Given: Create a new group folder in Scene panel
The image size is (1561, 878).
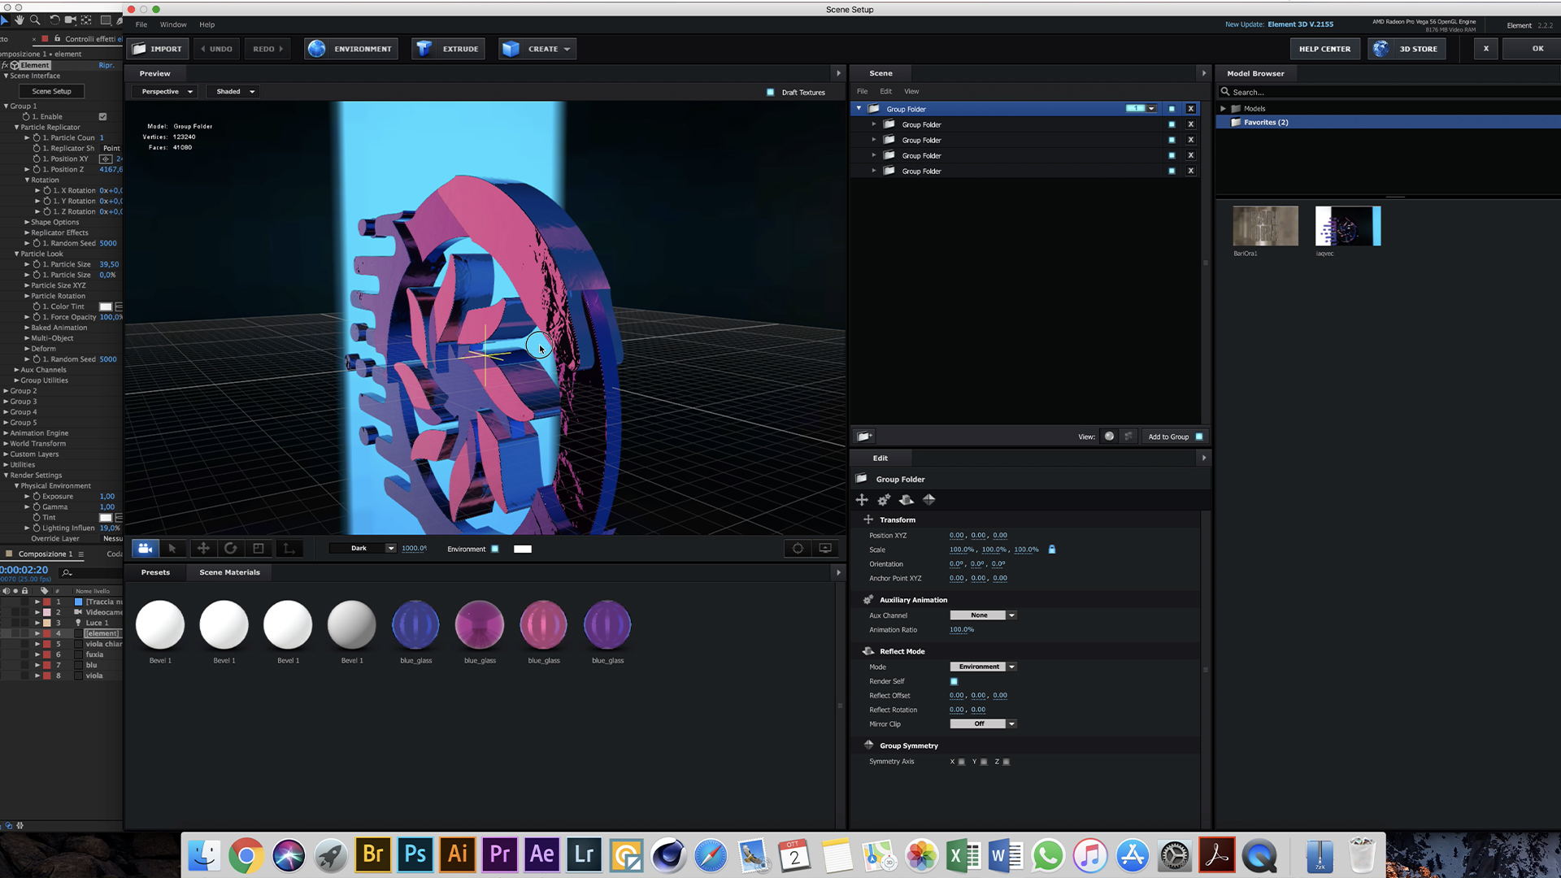Looking at the screenshot, I should (x=865, y=437).
